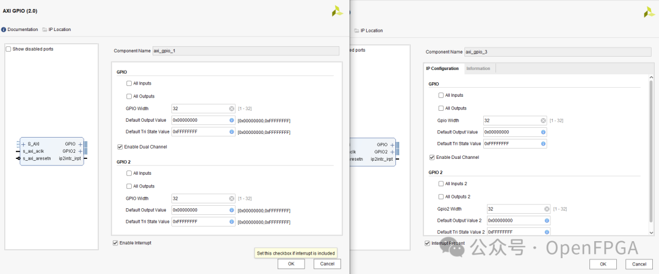The image size is (659, 274).
Task: Toggle Enable Dual Channel in axi_gpio_3
Action: coord(431,157)
